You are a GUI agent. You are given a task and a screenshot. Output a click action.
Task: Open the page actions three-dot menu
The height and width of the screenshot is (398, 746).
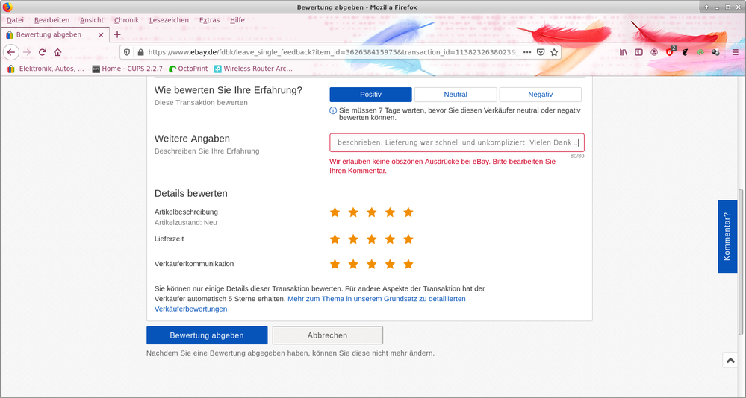(527, 52)
